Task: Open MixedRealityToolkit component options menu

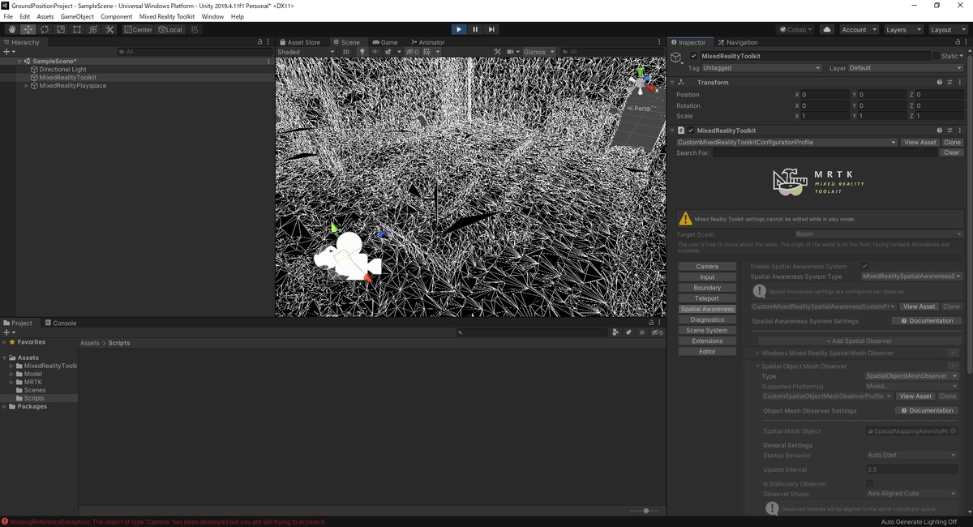Action: 960,131
